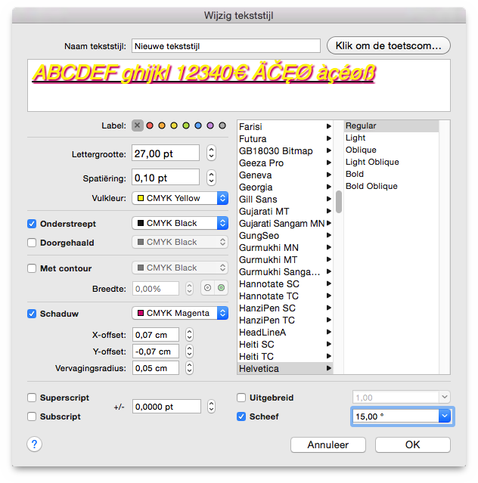Image resolution: width=478 pixels, height=483 pixels.
Task: Click the 0,0000 pt baseline shift field
Action: coord(166,407)
